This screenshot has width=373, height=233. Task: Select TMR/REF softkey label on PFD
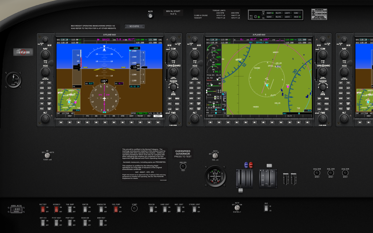pos(140,116)
